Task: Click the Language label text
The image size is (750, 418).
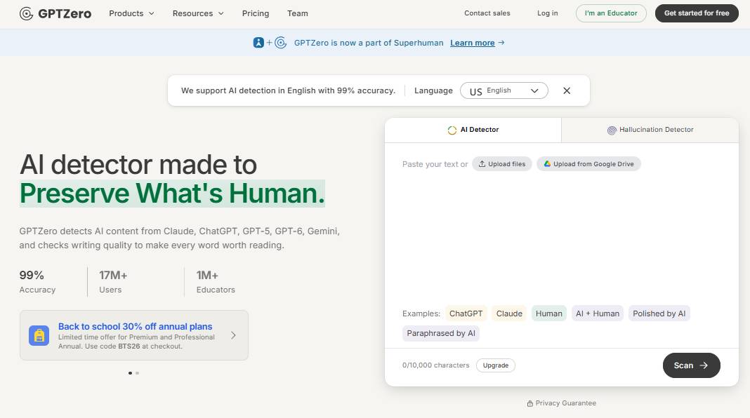Action: (x=433, y=90)
